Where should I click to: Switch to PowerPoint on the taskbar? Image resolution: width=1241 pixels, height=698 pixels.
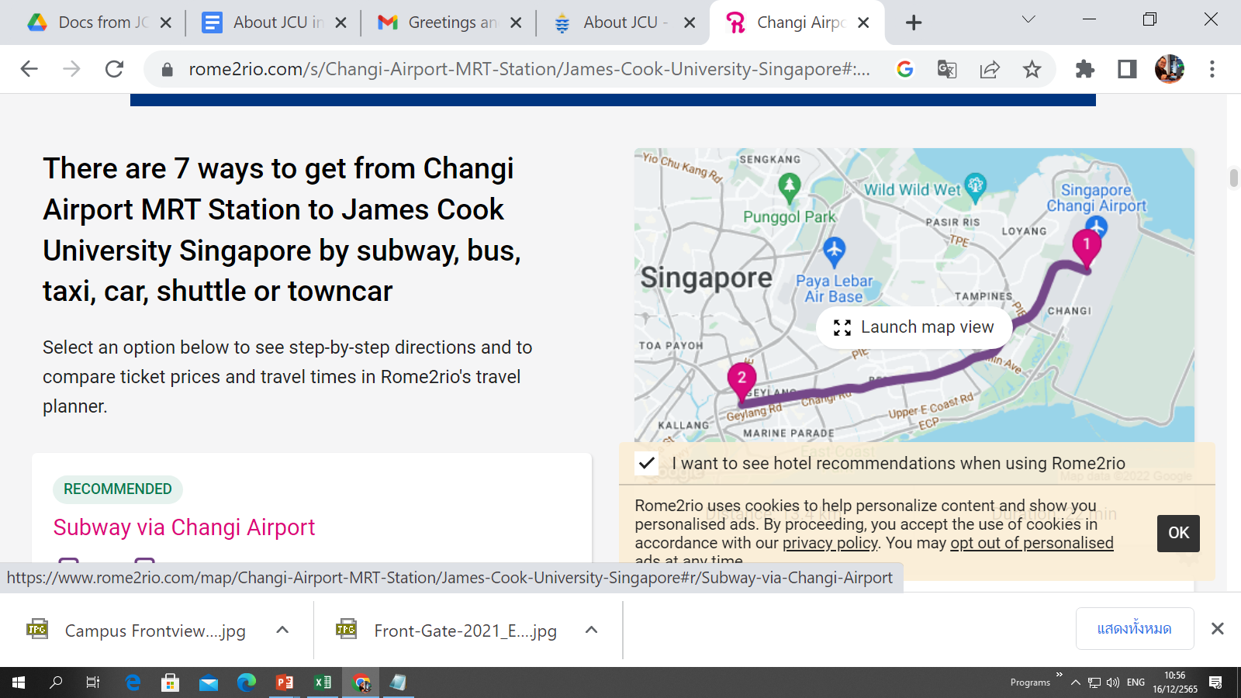coord(285,682)
